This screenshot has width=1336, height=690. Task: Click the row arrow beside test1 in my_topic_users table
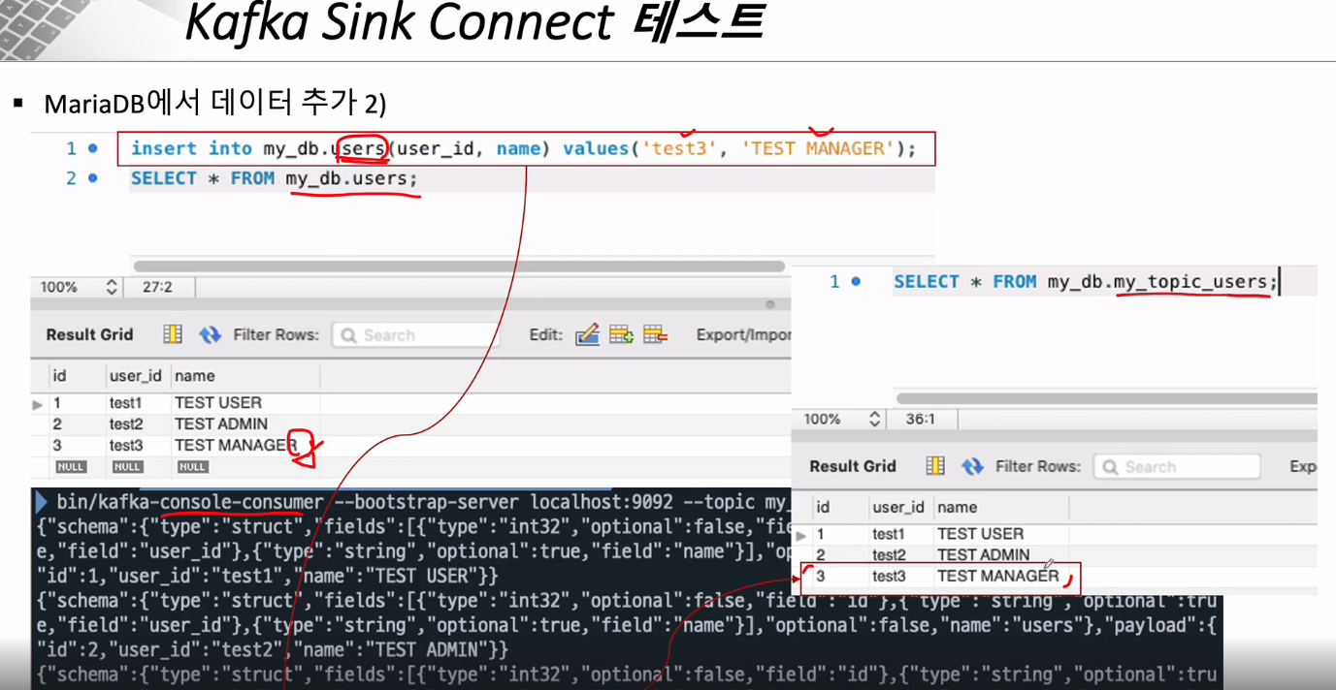point(800,535)
